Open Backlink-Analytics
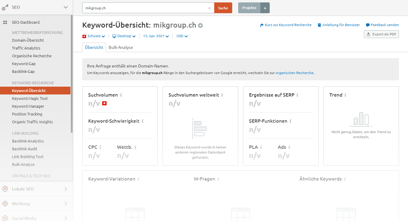This screenshot has width=408, height=221. click(28, 141)
